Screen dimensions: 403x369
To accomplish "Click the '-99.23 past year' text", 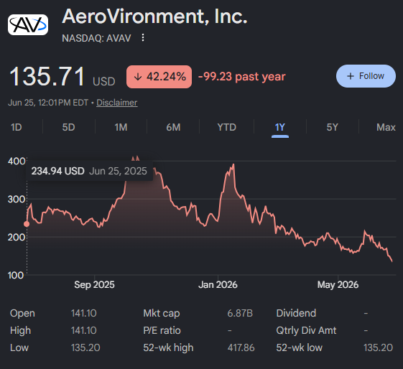I will (x=242, y=77).
